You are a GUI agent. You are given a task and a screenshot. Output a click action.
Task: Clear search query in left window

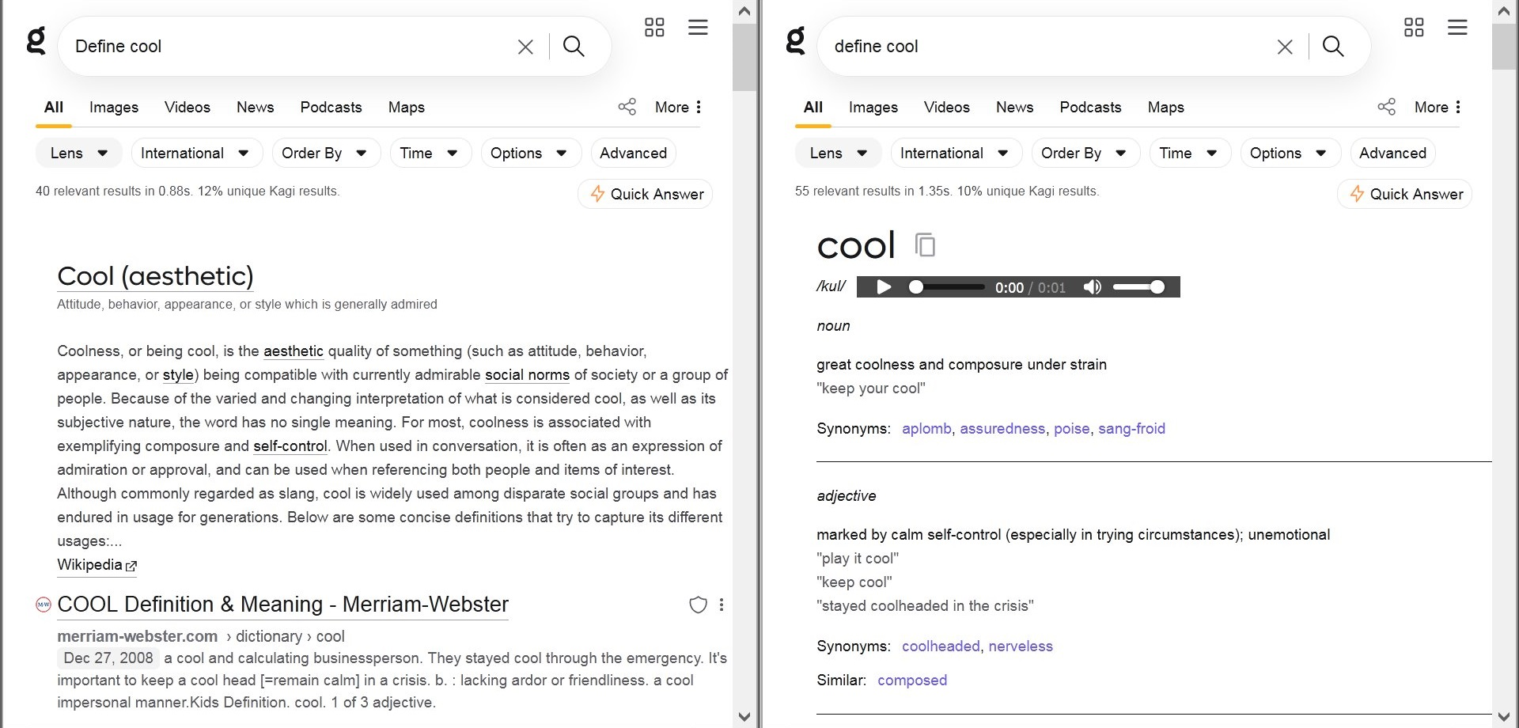point(525,47)
